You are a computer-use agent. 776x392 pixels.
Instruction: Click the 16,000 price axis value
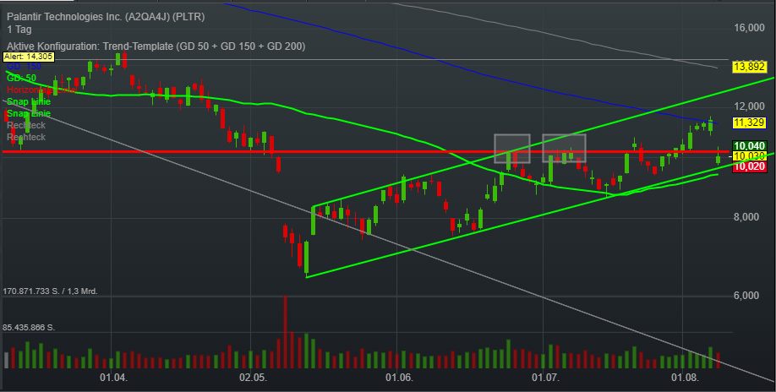[749, 28]
